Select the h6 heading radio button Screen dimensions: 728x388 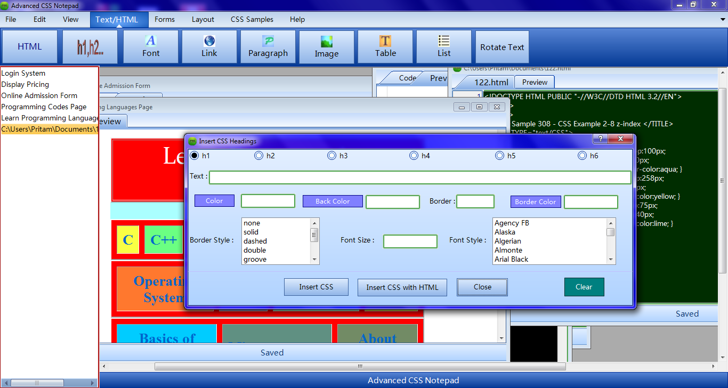(582, 155)
